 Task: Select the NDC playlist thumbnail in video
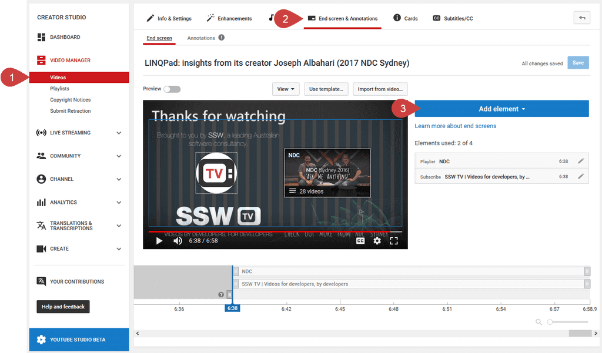coord(327,173)
